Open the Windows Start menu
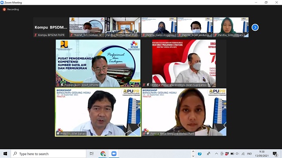This screenshot has width=282, height=158. [5, 154]
